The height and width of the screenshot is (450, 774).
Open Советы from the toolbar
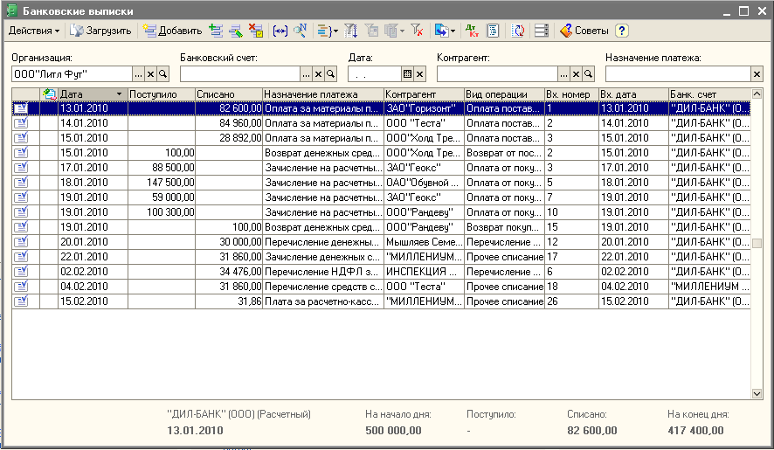[584, 31]
